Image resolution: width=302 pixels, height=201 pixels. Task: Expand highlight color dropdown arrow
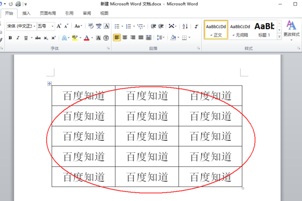[x=81, y=38]
